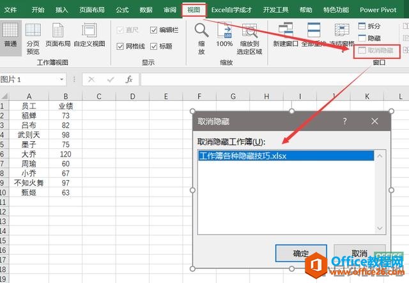Select column C header
The height and width of the screenshot is (283, 409).
(99, 96)
